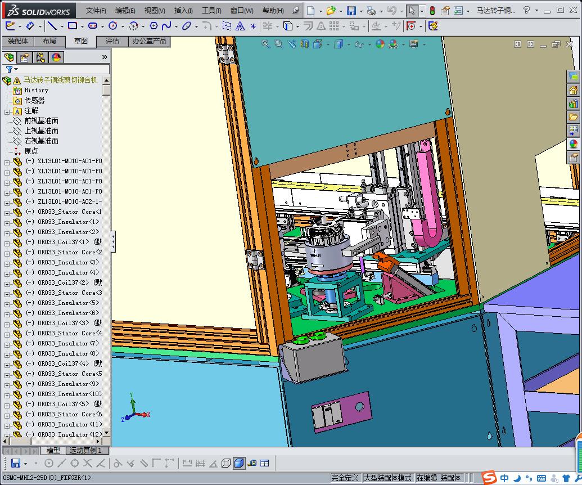
Task: Select 原点 origin in the tree
Action: (31, 151)
